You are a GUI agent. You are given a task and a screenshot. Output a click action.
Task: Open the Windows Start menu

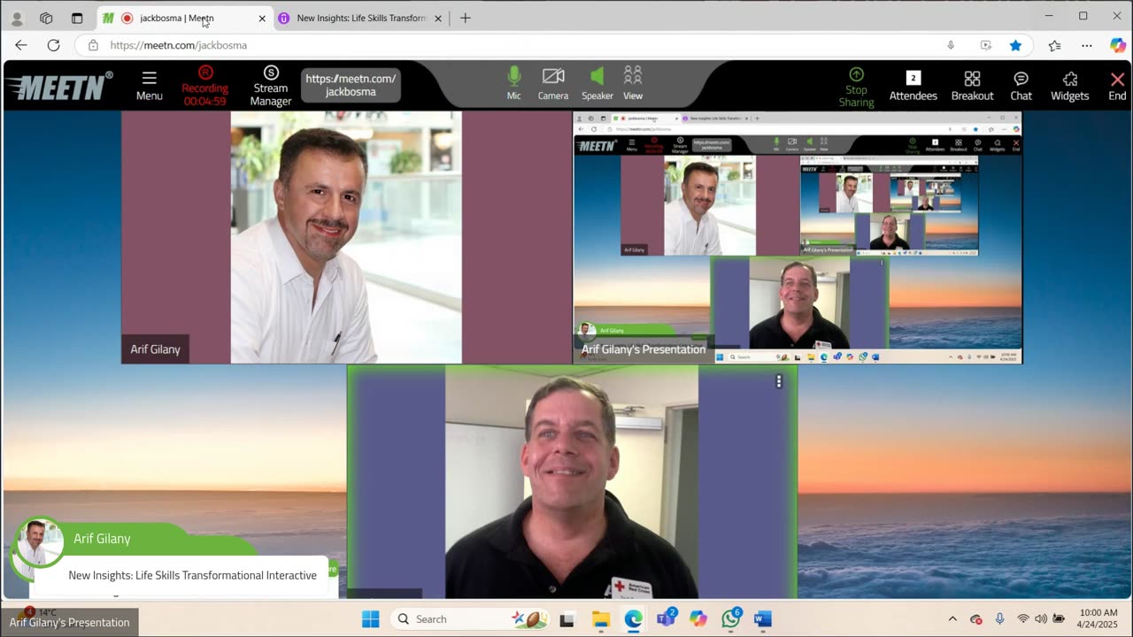click(370, 619)
